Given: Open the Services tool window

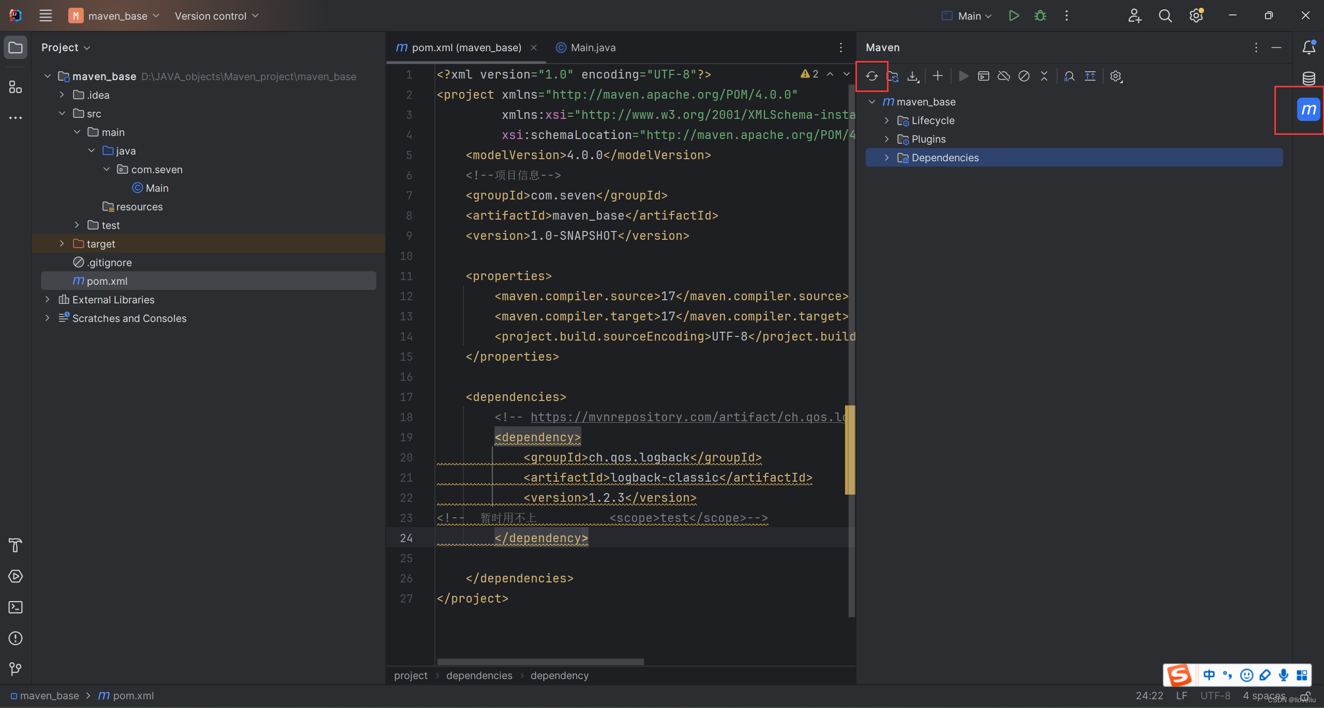Looking at the screenshot, I should [16, 576].
